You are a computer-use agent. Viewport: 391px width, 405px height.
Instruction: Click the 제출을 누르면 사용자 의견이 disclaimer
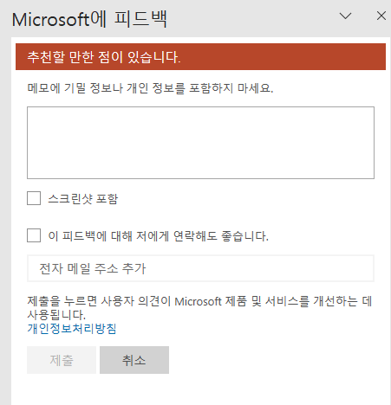199,308
